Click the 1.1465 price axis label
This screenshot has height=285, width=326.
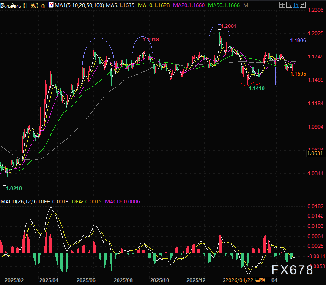(x=315, y=80)
